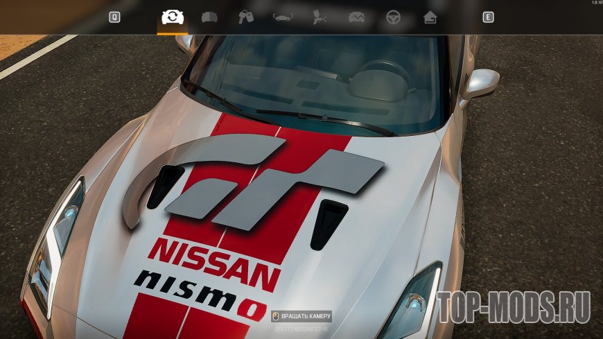Click the TOP-MODS.RU watermark text
The height and width of the screenshot is (339, 603).
513,306
